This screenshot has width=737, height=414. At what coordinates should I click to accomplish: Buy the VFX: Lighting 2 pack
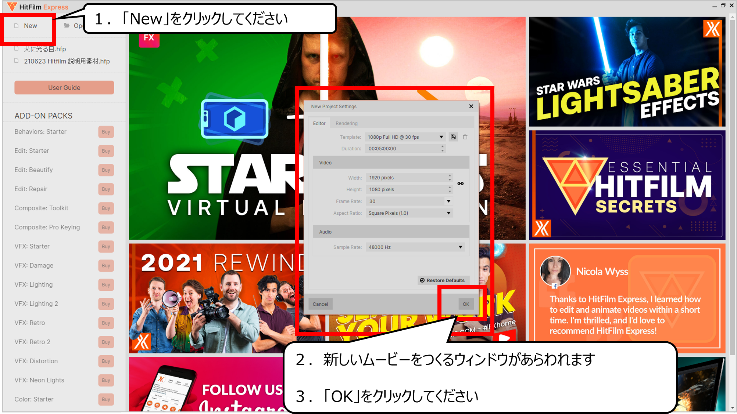(106, 304)
